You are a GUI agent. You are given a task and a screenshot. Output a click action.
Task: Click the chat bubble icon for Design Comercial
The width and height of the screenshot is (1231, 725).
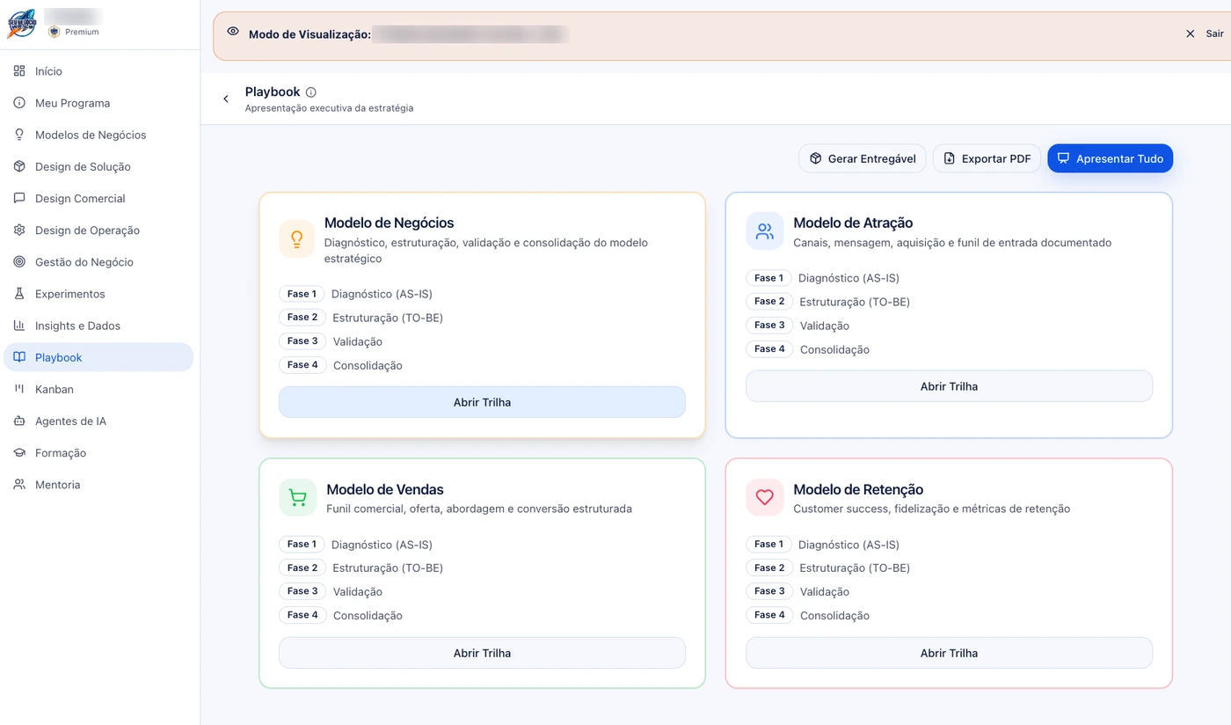tap(19, 198)
